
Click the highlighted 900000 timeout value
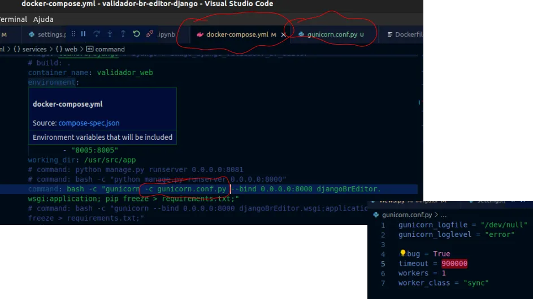point(454,263)
